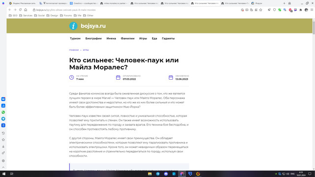Open the sidebar bookmarks star icon

pyautogui.click(x=3, y=140)
